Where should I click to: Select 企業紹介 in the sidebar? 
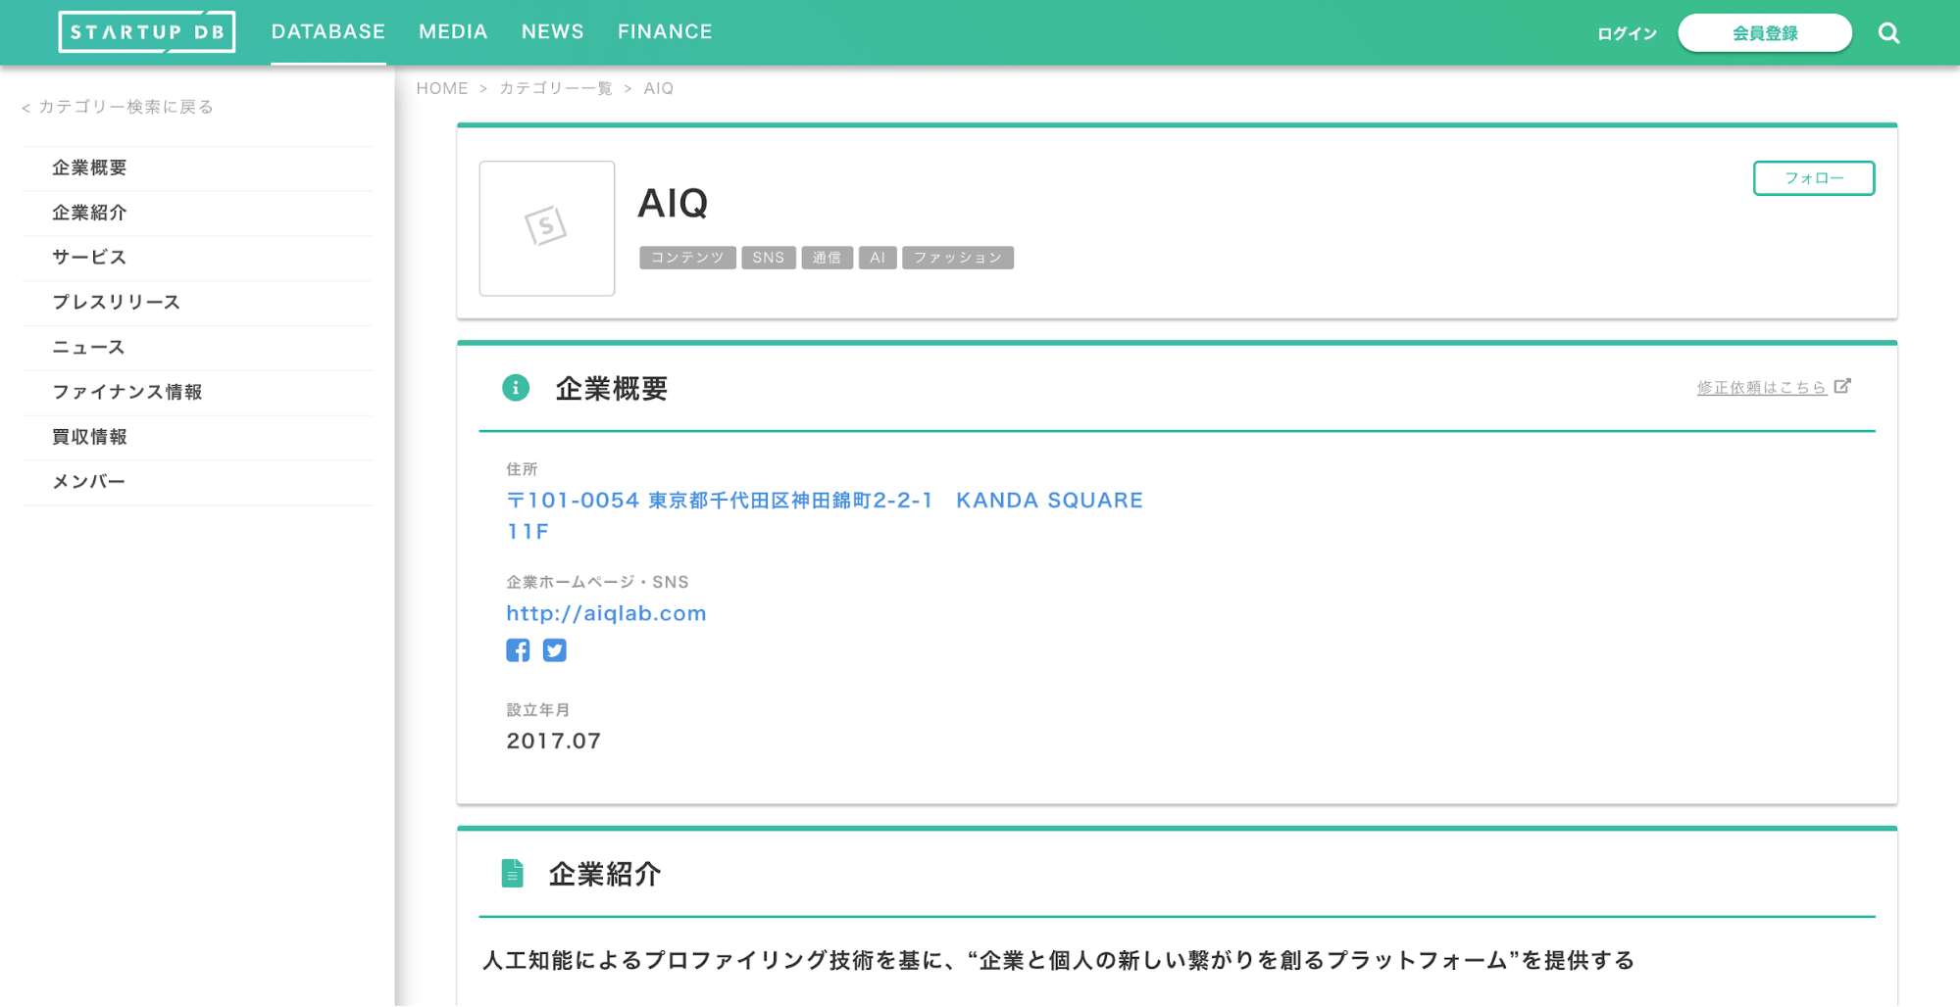(x=197, y=213)
